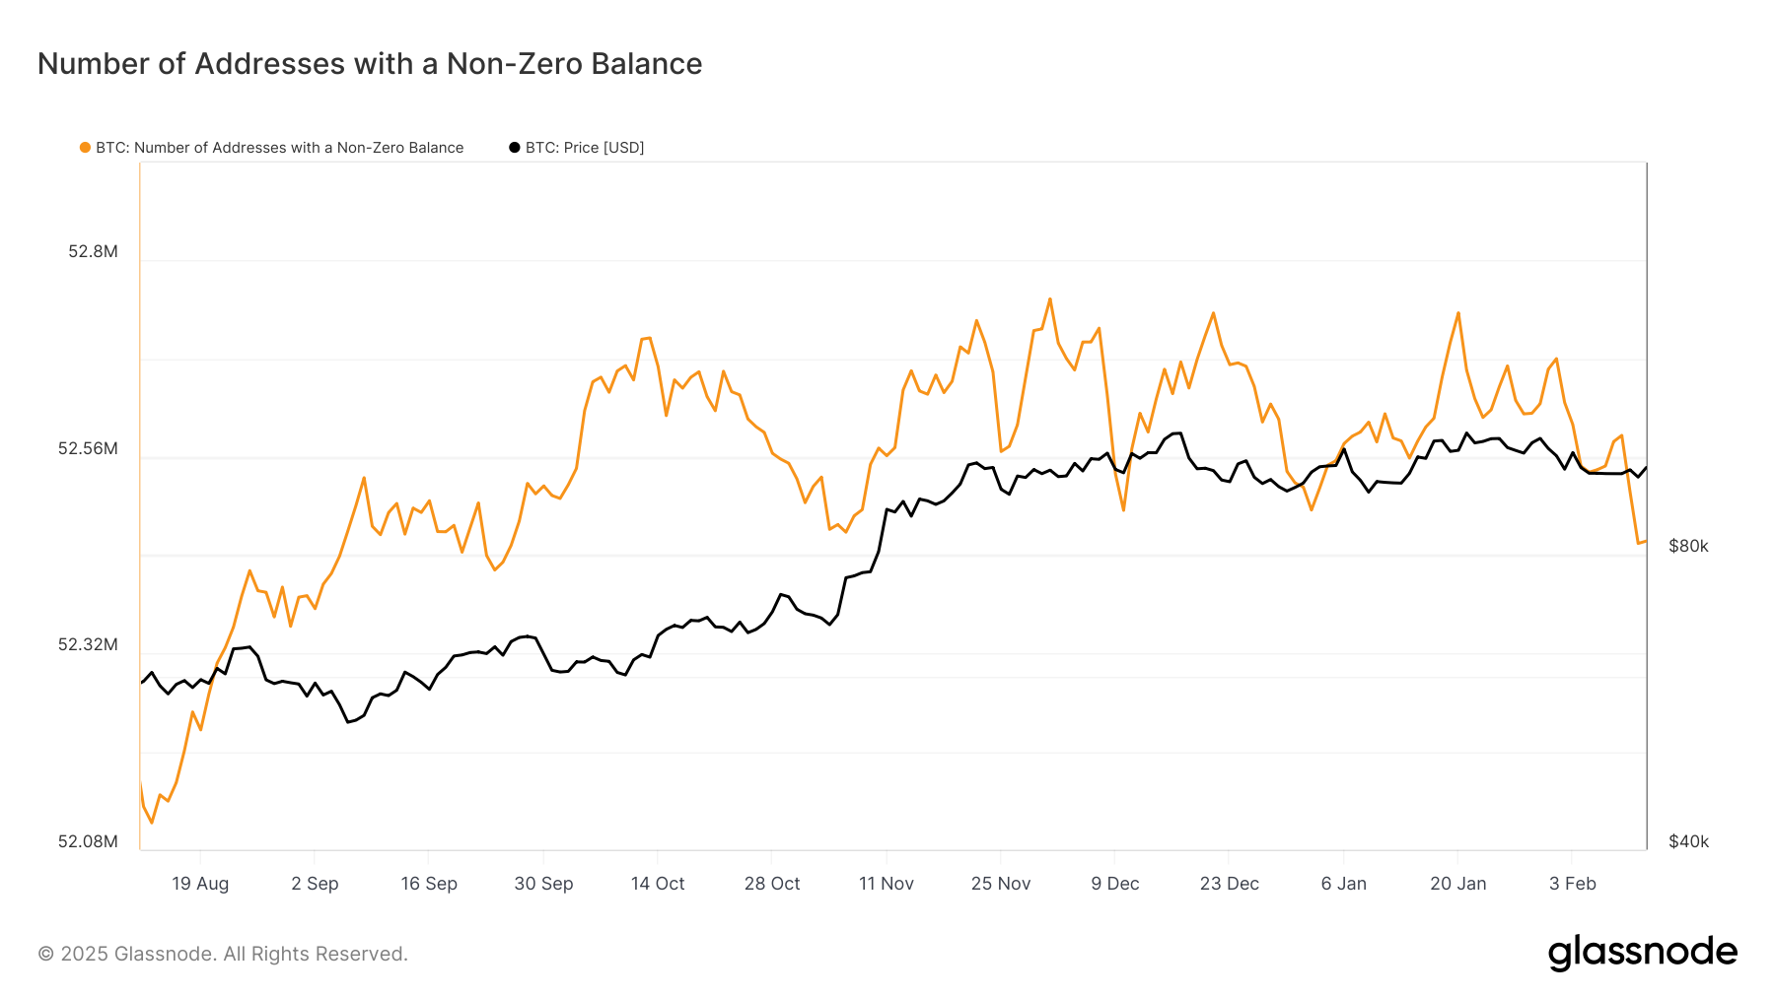Click the glassnode logo
This screenshot has width=1775, height=998.
point(1642,953)
